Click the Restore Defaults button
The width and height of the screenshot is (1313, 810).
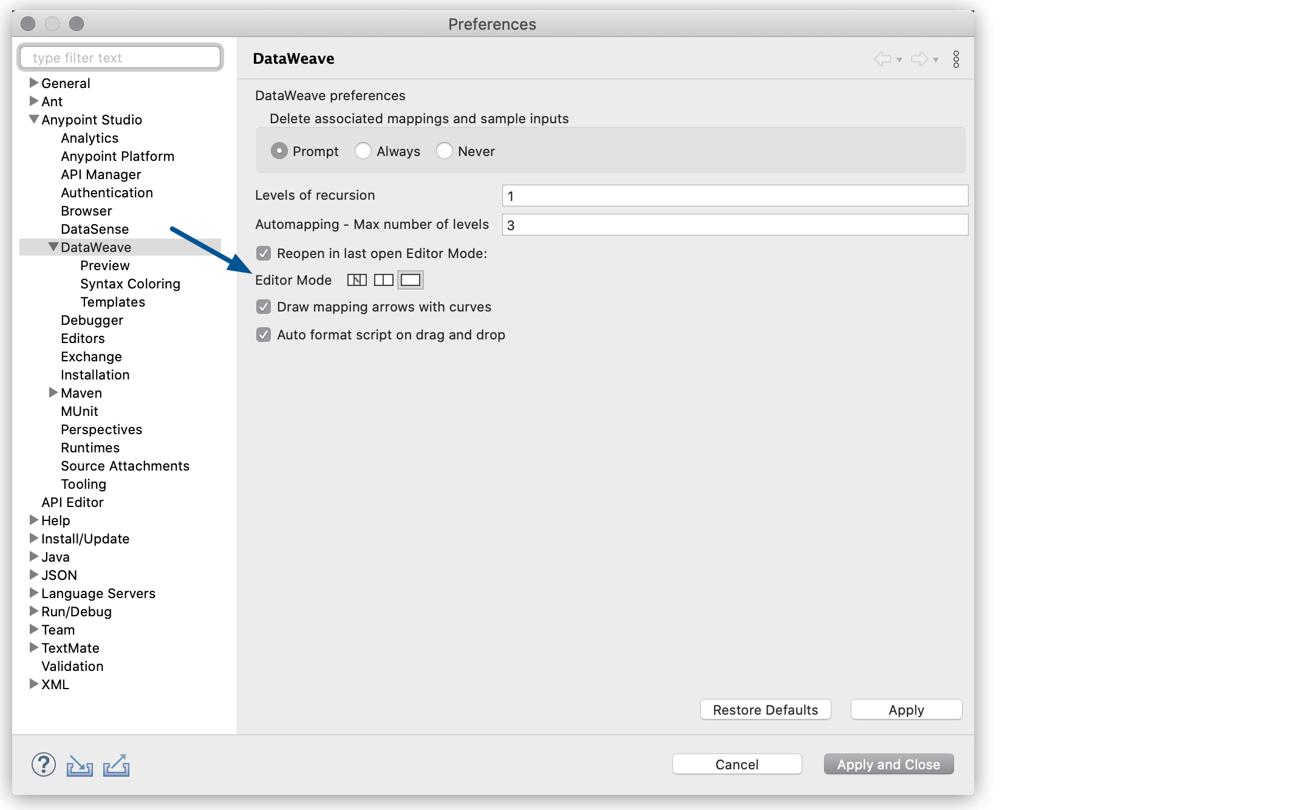click(765, 709)
